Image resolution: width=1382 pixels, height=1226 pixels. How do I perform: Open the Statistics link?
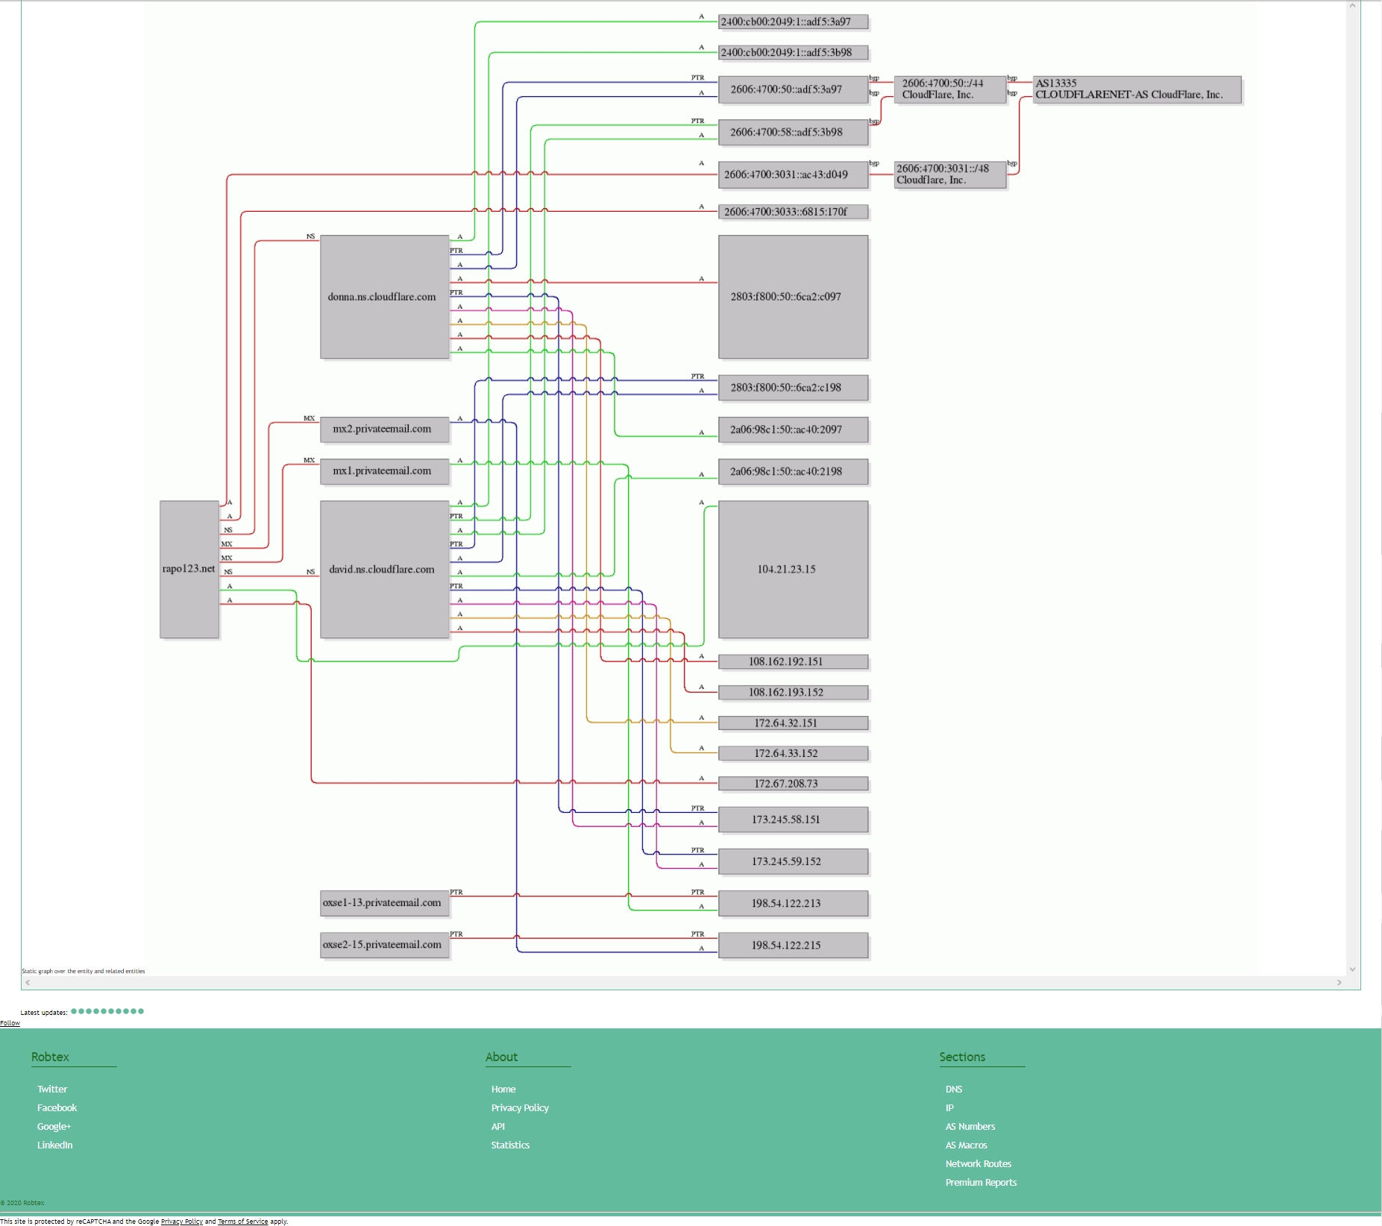click(x=510, y=1145)
